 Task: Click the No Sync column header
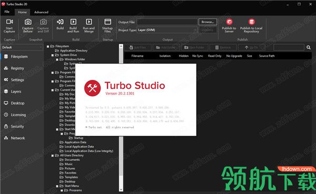pyautogui.click(x=197, y=56)
